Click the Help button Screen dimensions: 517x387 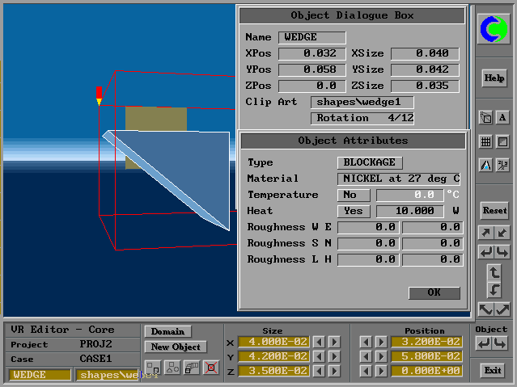[494, 78]
